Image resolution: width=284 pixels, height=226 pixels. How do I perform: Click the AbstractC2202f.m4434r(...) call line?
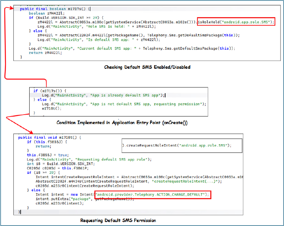click(129, 181)
